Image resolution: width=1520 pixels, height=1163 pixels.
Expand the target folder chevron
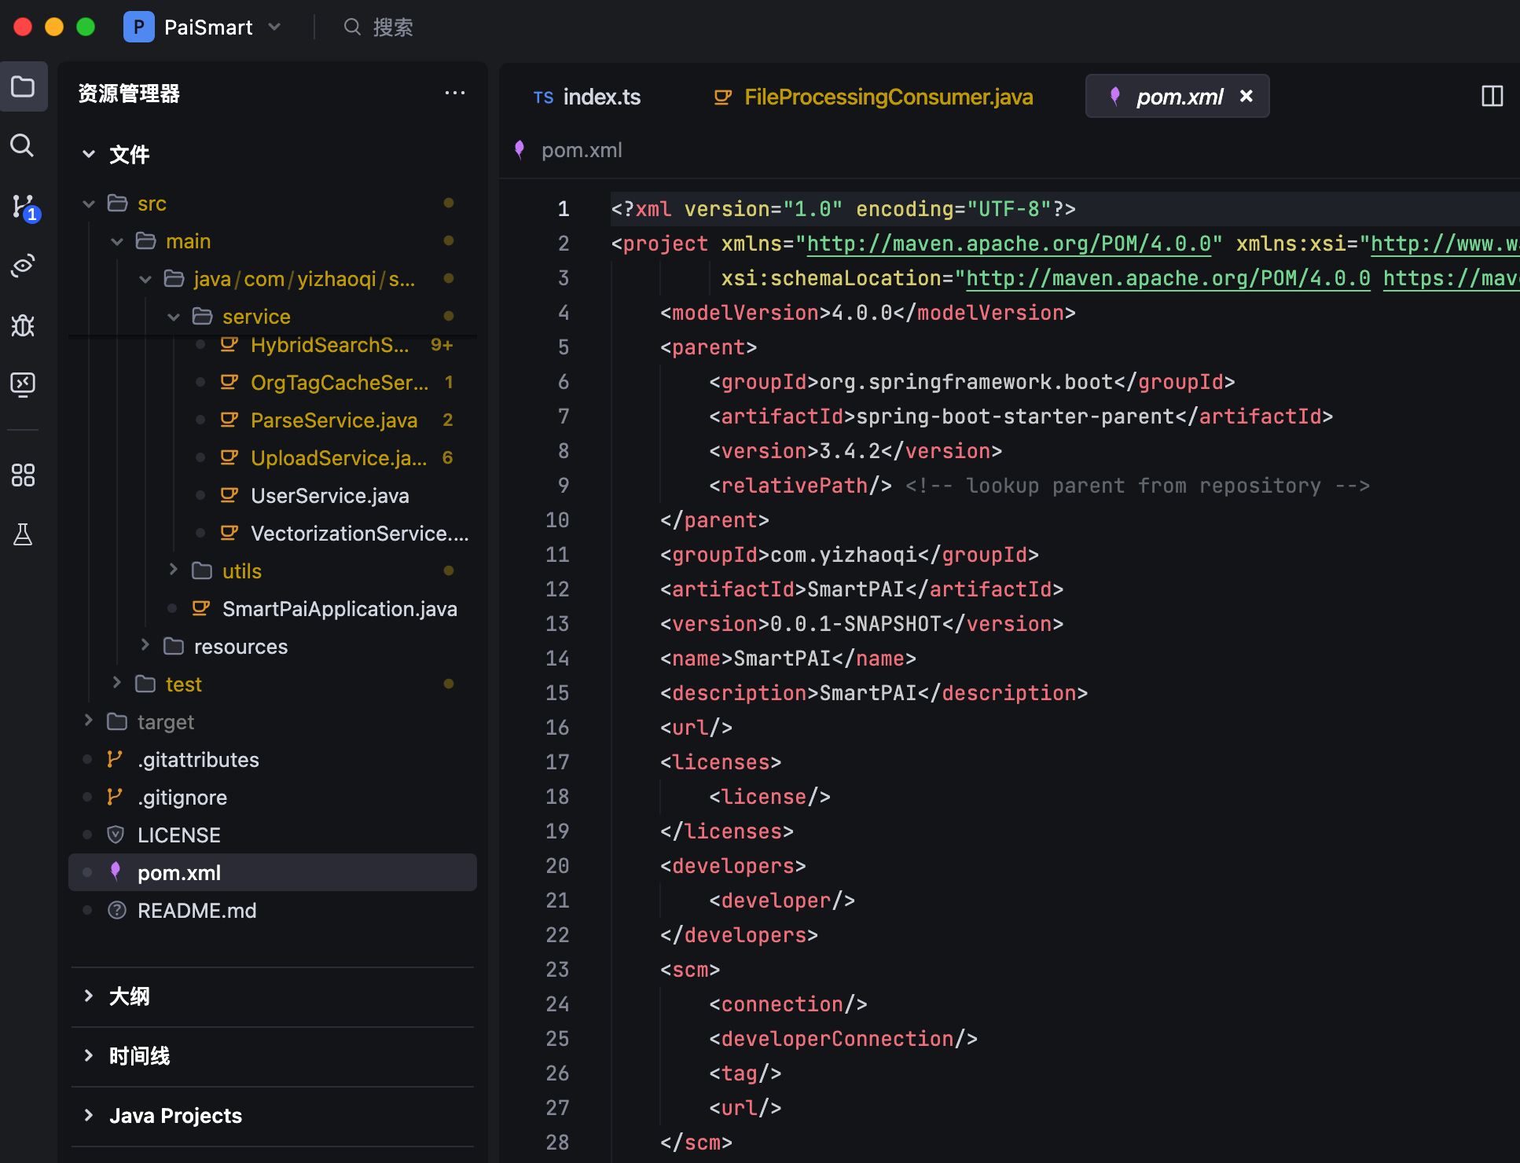pos(89,720)
